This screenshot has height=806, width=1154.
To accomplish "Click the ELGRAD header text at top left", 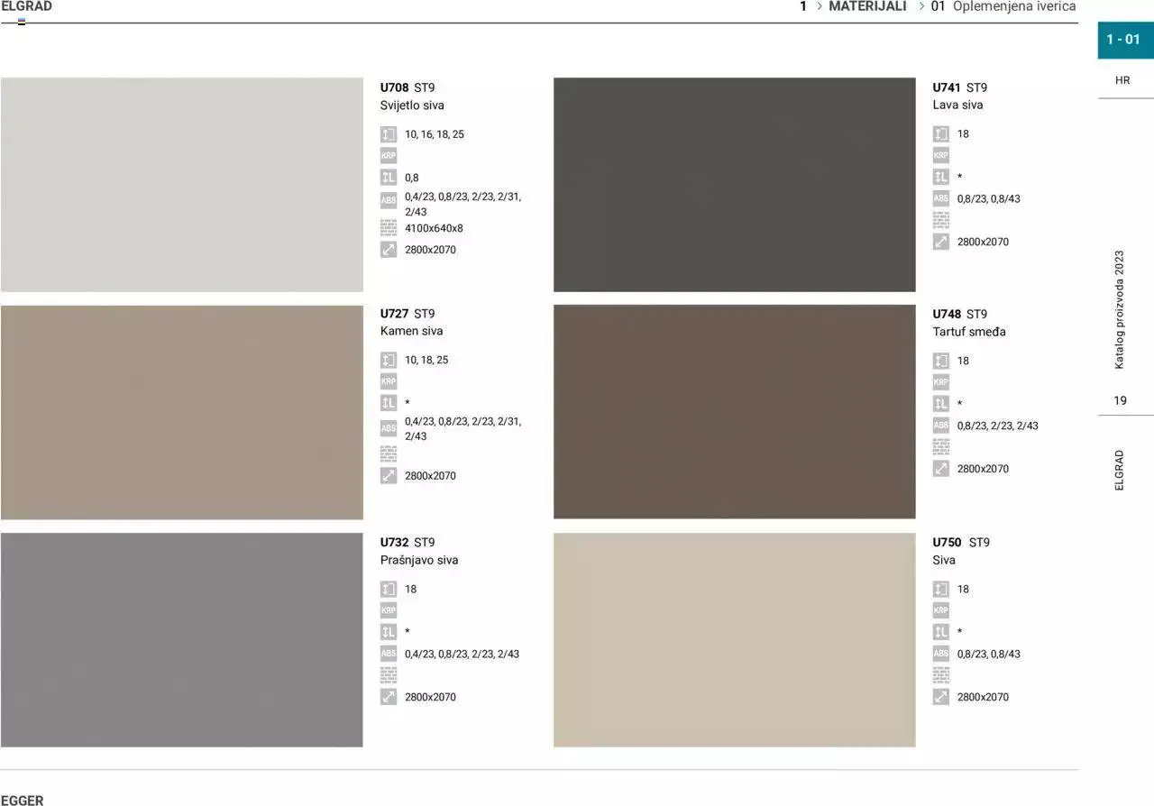I will [27, 6].
